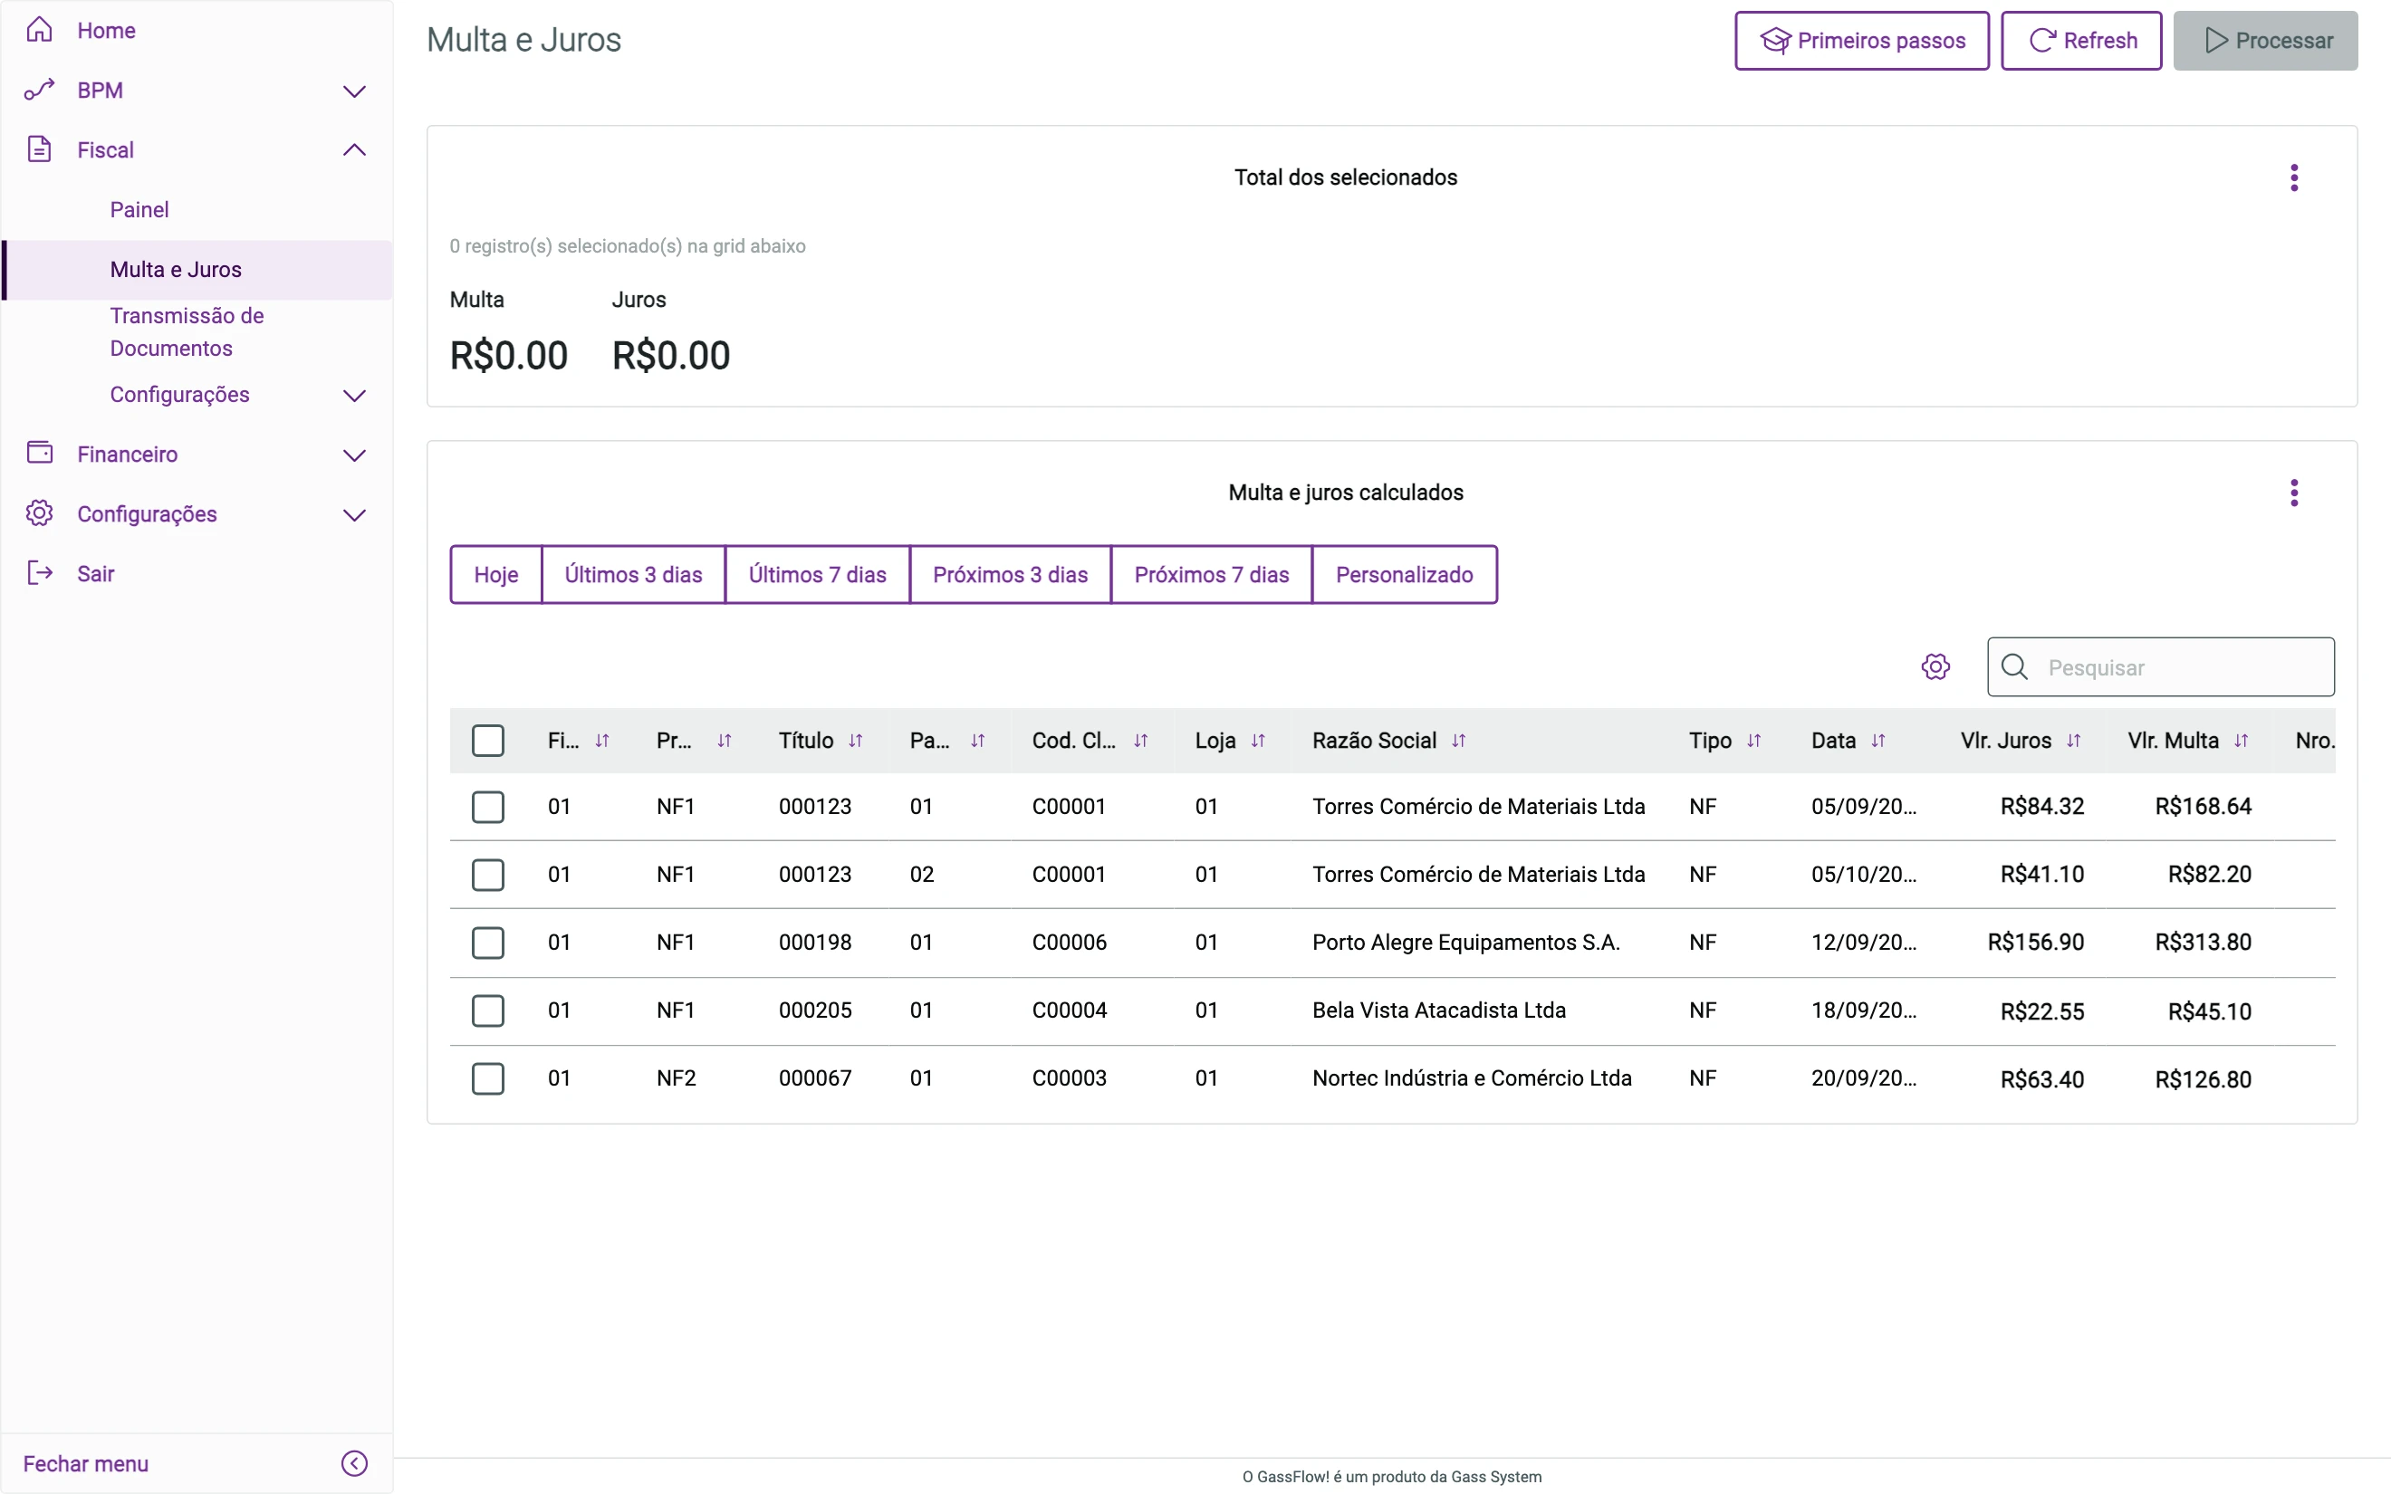Image resolution: width=2391 pixels, height=1494 pixels.
Task: Open options menu of Total dos selecionados card
Action: (x=2294, y=177)
